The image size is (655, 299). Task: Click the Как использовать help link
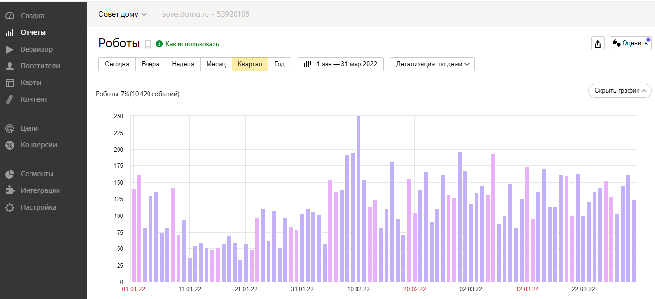click(192, 44)
